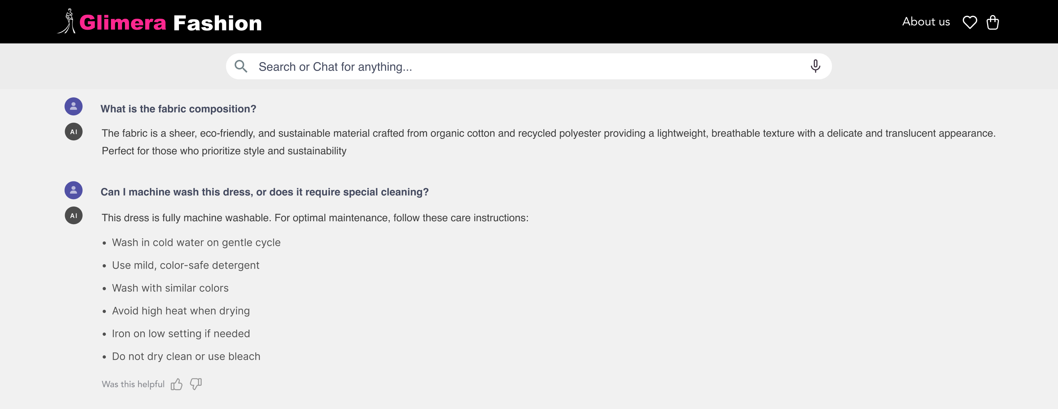Click user avatar beside machine wash question

[x=73, y=191]
